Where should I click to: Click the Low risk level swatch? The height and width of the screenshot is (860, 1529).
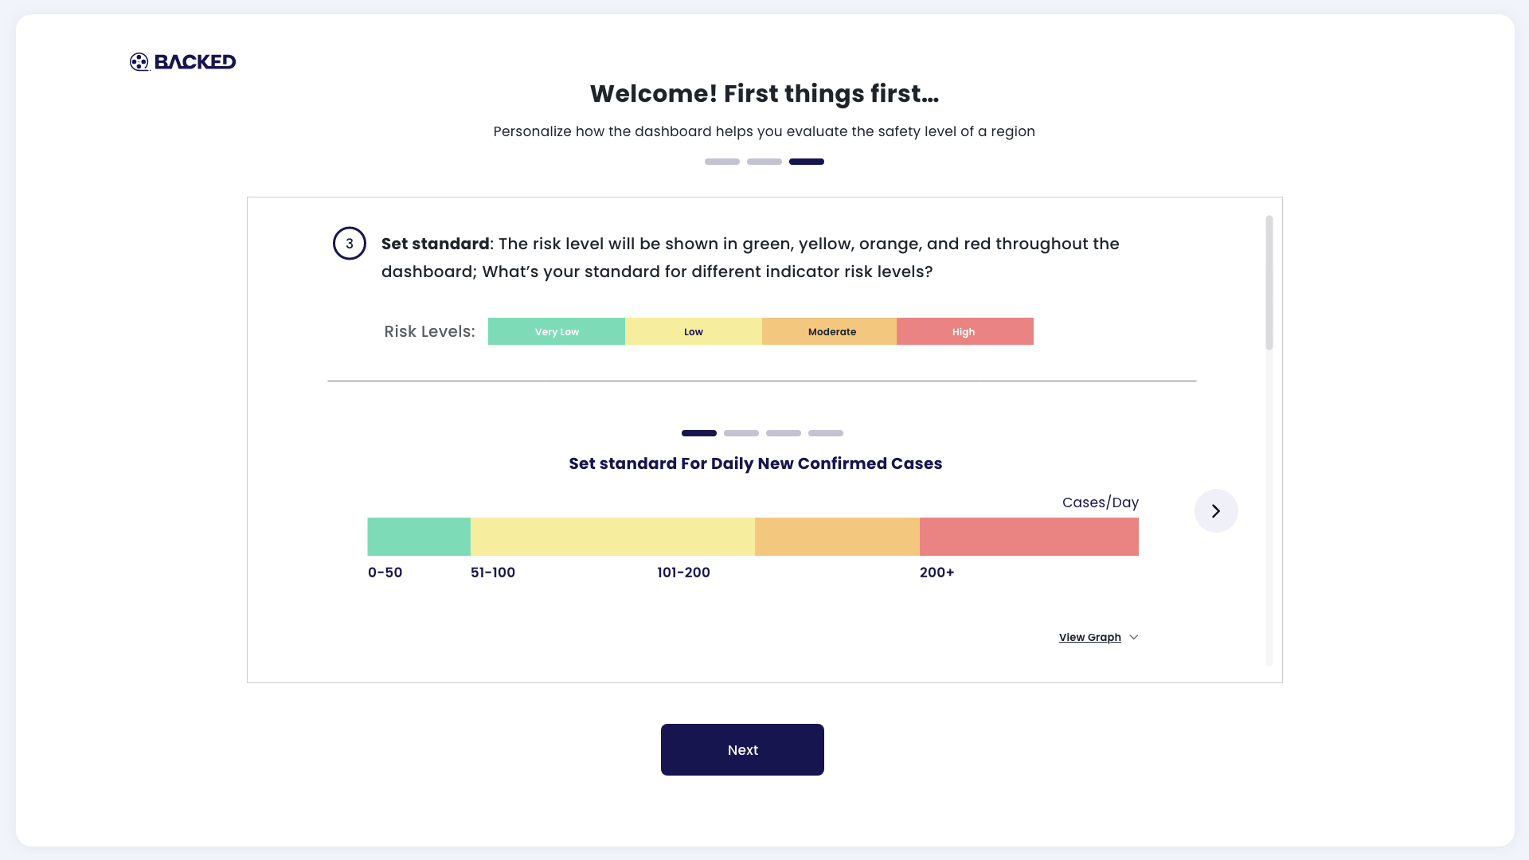click(x=694, y=331)
